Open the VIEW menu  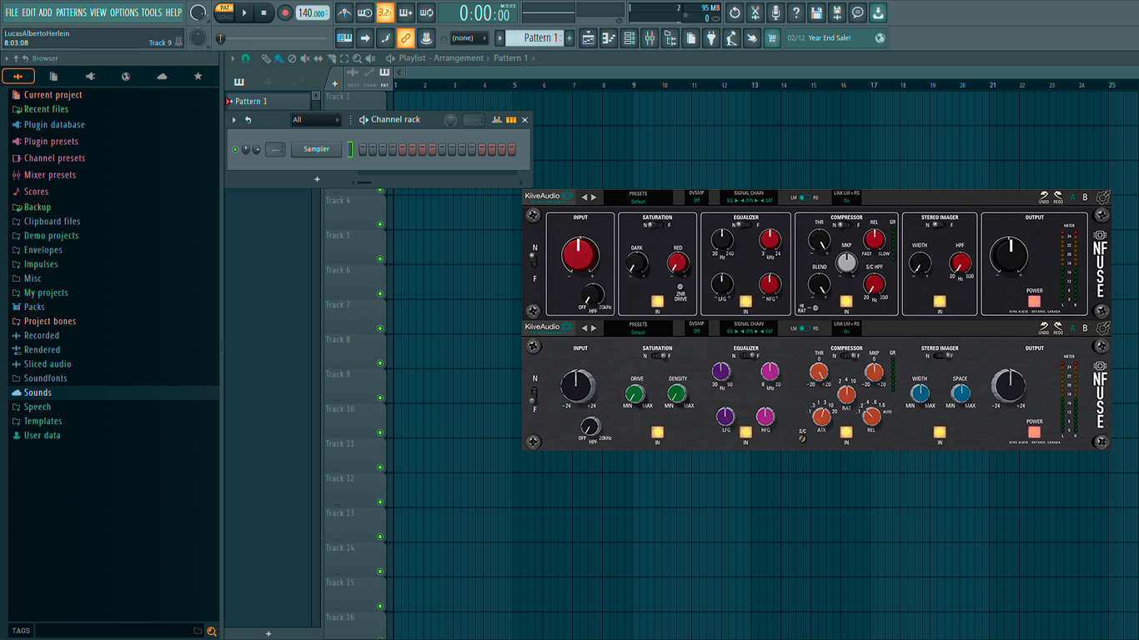[98, 12]
